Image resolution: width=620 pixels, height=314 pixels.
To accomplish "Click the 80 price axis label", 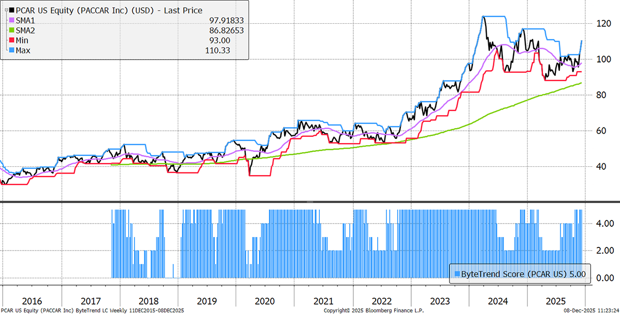I will [x=597, y=96].
